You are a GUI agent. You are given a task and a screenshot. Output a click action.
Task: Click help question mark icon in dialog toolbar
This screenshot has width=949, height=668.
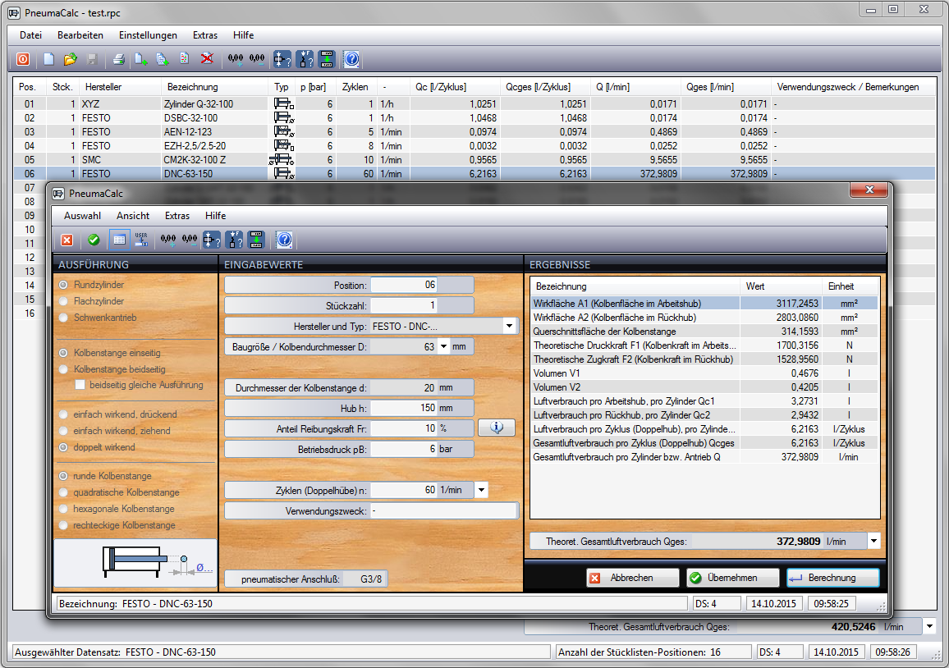point(285,240)
